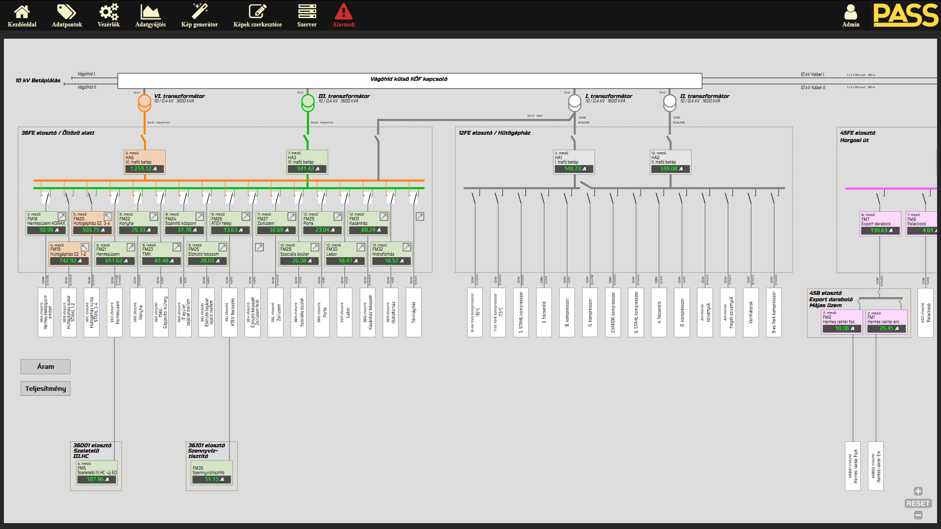This screenshot has width=941, height=529.
Task: Expand FM22 Konyha using its arrow
Action: click(153, 216)
